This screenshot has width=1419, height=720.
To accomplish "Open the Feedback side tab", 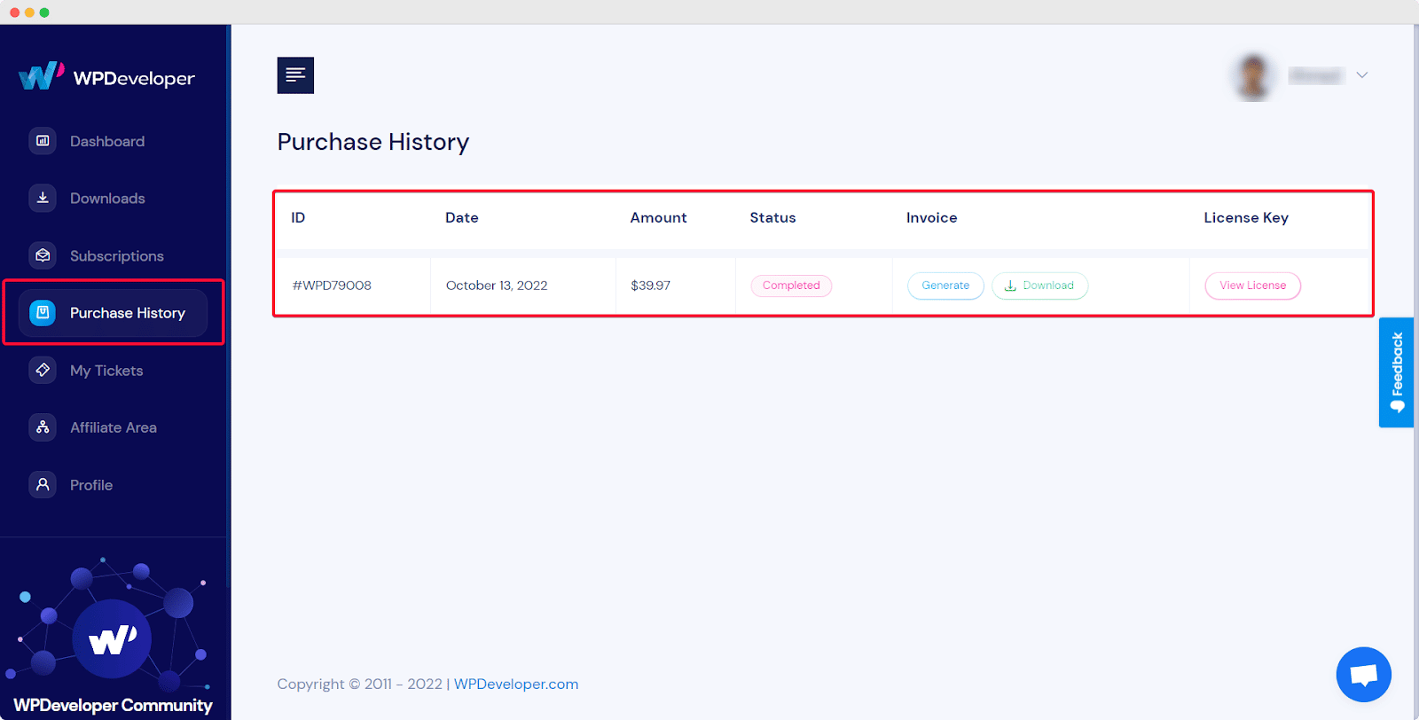I will [1396, 372].
